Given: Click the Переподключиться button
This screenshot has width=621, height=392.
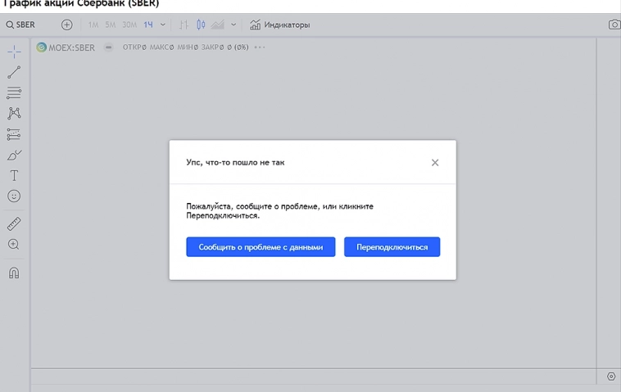Looking at the screenshot, I should pos(392,246).
